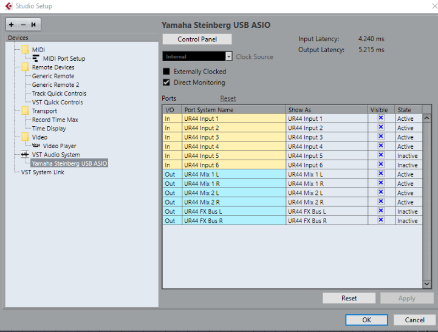Click port name 'UR44 Input 3'
The width and height of the screenshot is (438, 332).
pos(233,137)
